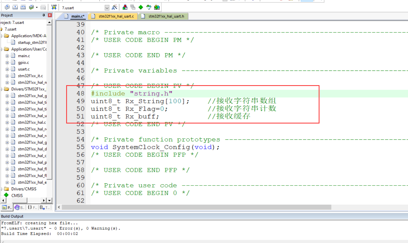Click the LOAD download-to-flash icon
408x243 pixels.
(x=54, y=7)
